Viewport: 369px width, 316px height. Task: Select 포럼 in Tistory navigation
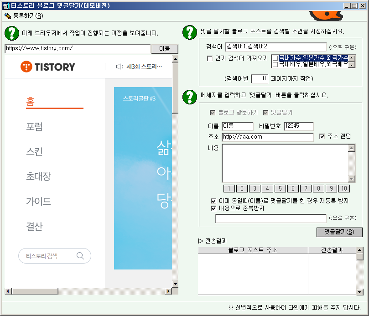click(34, 126)
